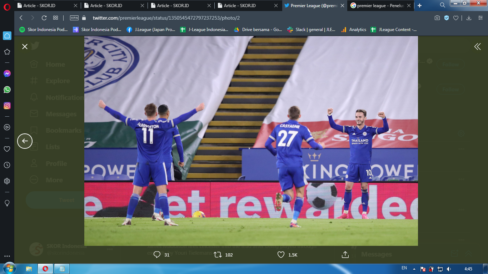Screen dimensions: 488x274
Task: Click the EN language indicator in tray
Action: (x=404, y=268)
